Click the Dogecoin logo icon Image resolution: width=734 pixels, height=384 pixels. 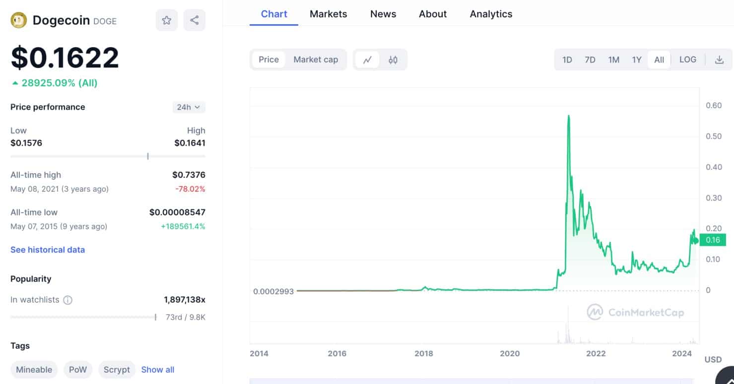pyautogui.click(x=19, y=20)
